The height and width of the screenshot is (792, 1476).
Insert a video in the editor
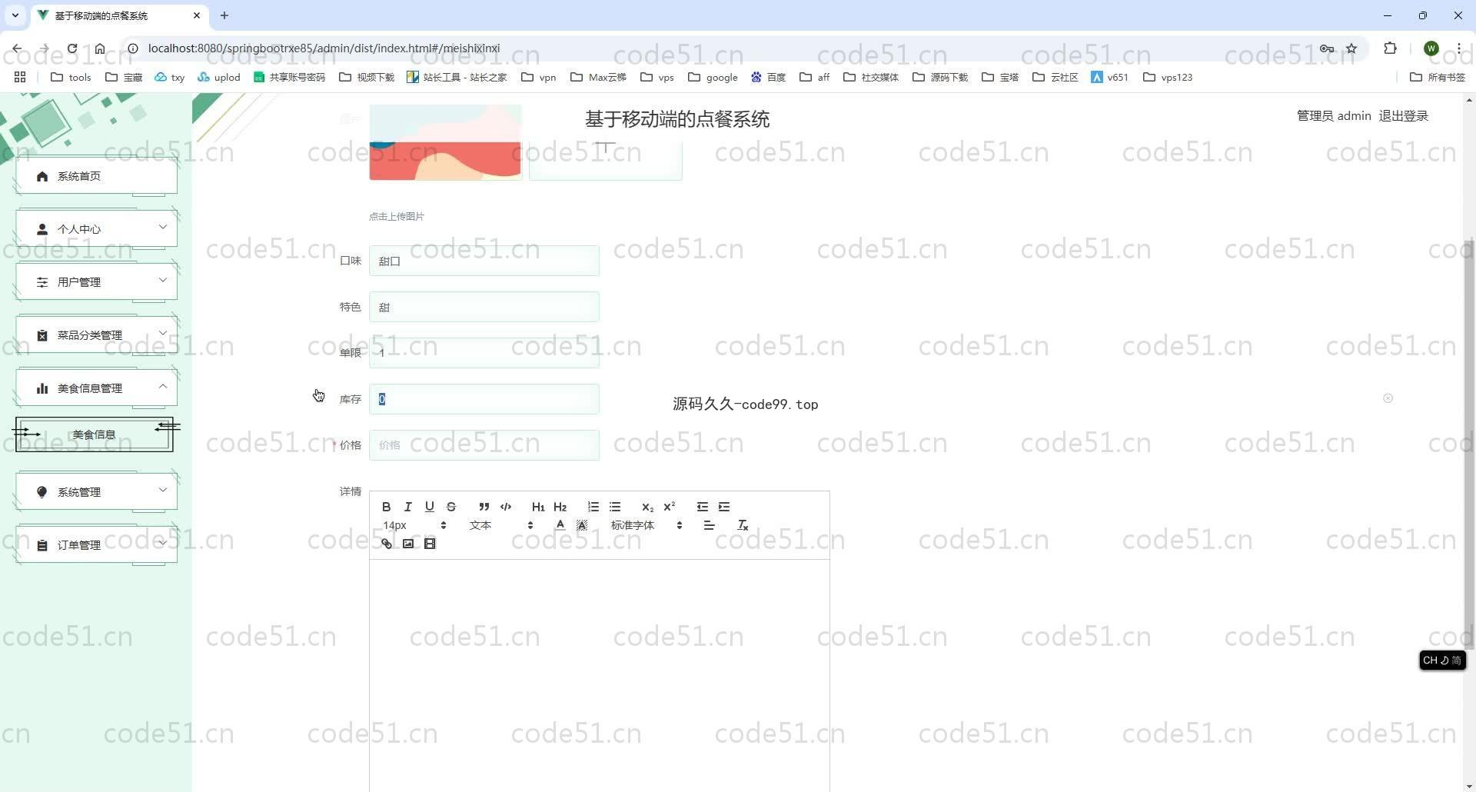(x=430, y=544)
